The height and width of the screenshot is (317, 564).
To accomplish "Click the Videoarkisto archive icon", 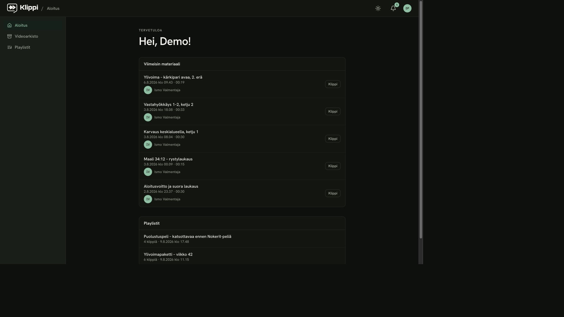I will click(10, 36).
